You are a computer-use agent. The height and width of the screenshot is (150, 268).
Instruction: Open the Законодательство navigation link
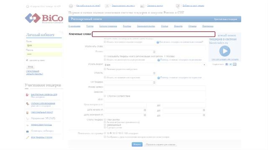point(146,26)
